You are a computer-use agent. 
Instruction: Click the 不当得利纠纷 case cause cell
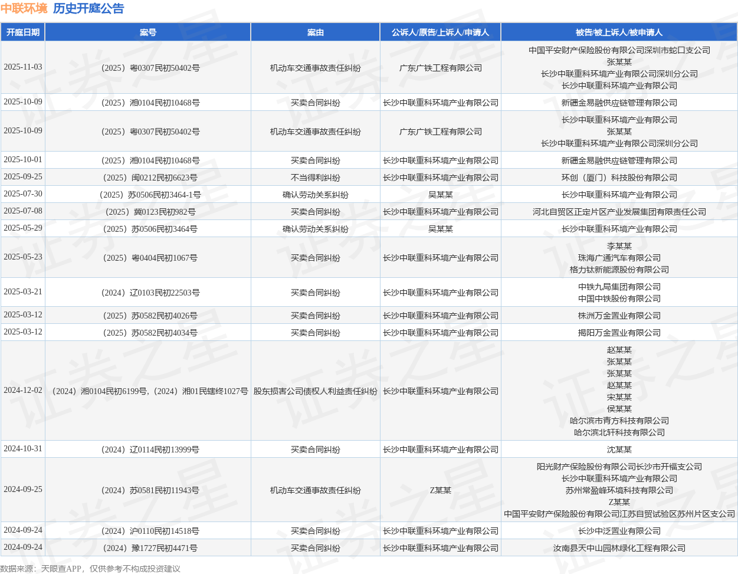point(316,178)
